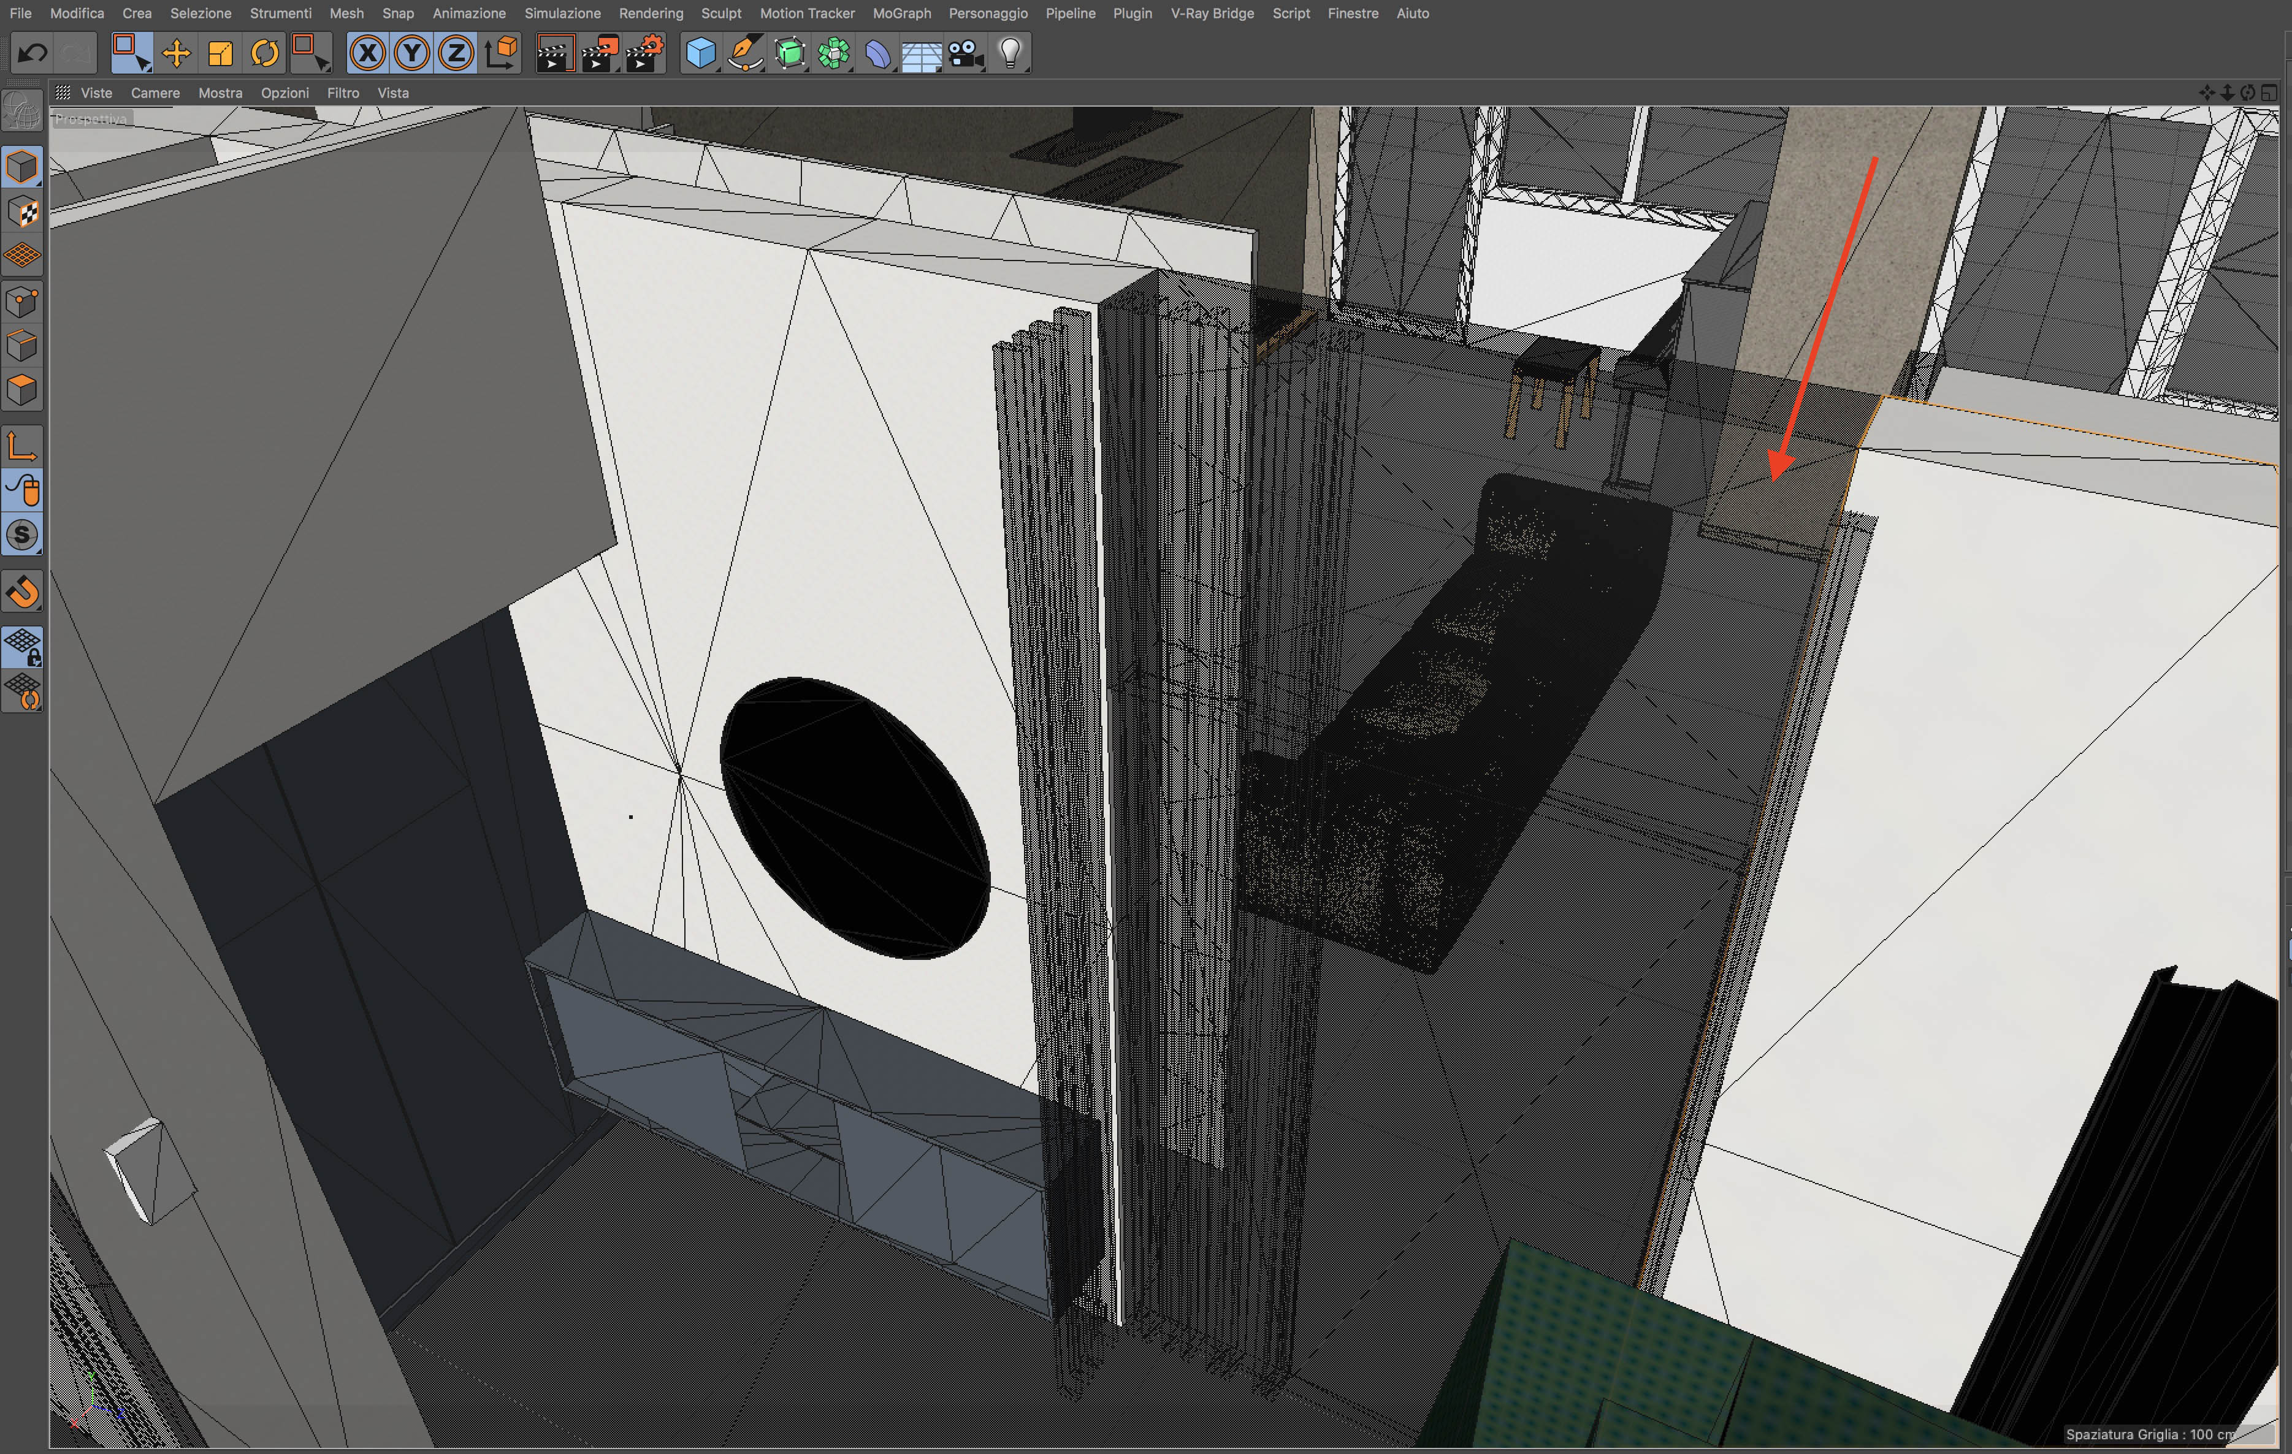The image size is (2292, 1454).
Task: Toggle Y axis lock
Action: click(412, 53)
